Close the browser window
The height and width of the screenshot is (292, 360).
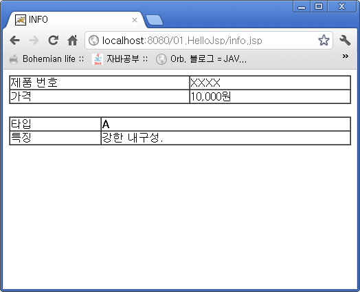pos(342,6)
